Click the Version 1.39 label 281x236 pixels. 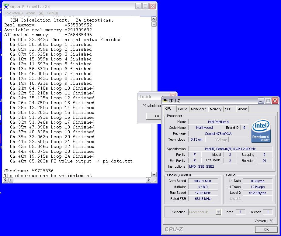pyautogui.click(x=264, y=221)
